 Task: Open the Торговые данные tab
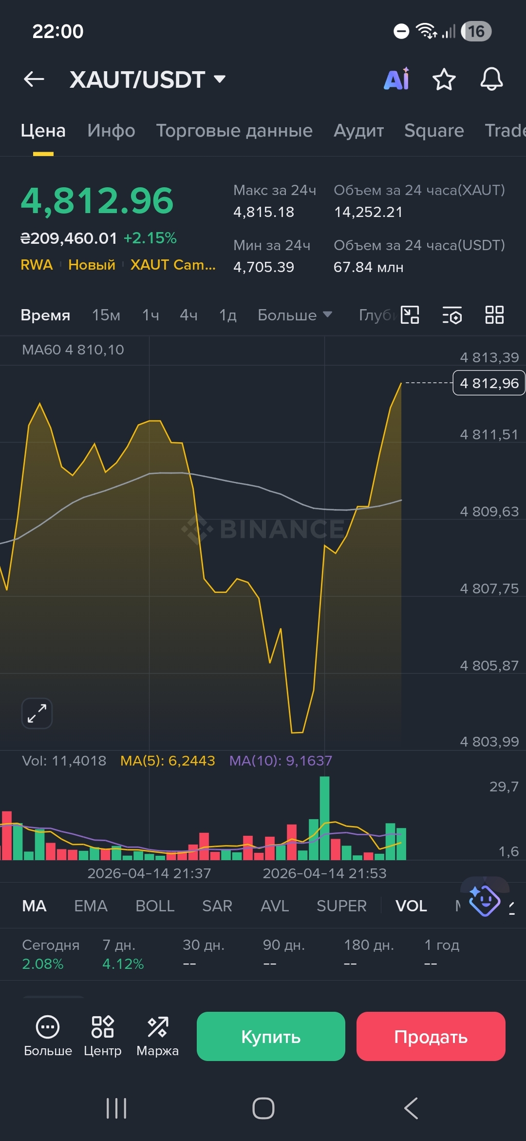234,131
